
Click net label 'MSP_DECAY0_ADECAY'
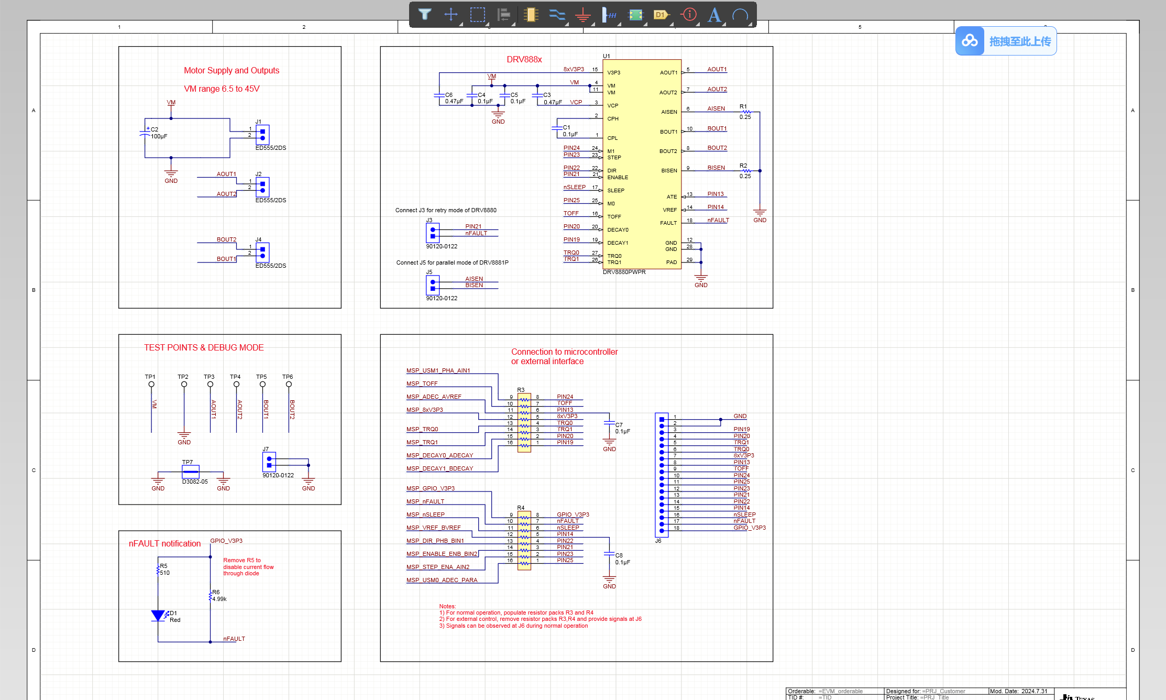click(x=440, y=455)
